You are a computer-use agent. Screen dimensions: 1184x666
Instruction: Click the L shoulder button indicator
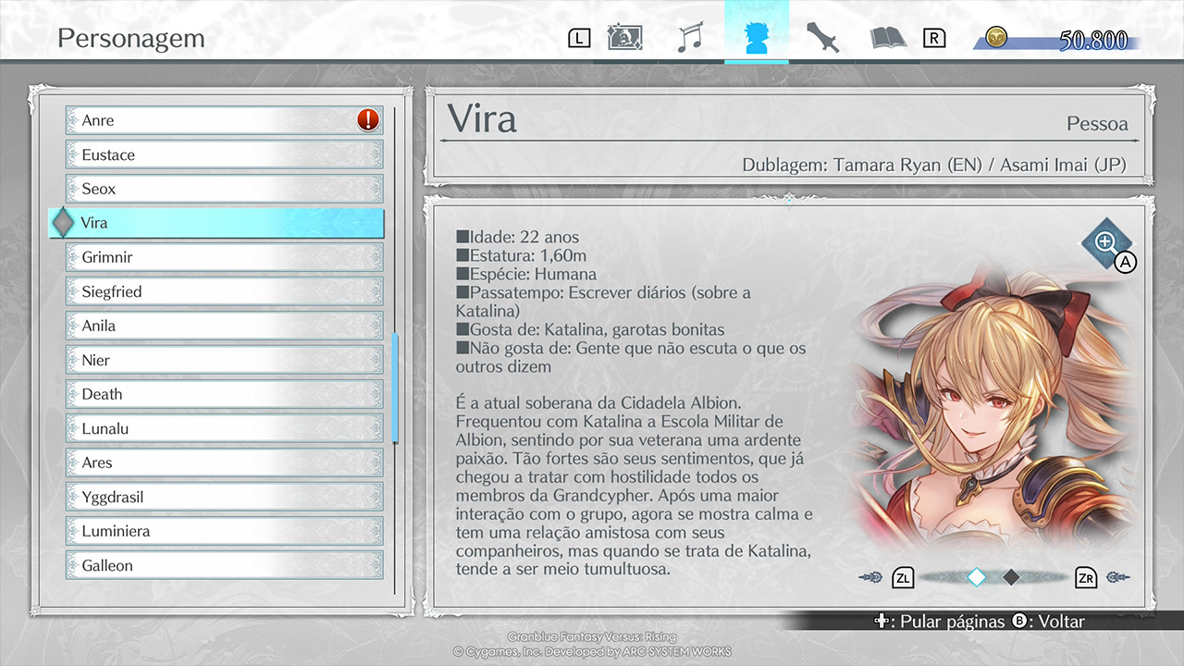(x=579, y=38)
